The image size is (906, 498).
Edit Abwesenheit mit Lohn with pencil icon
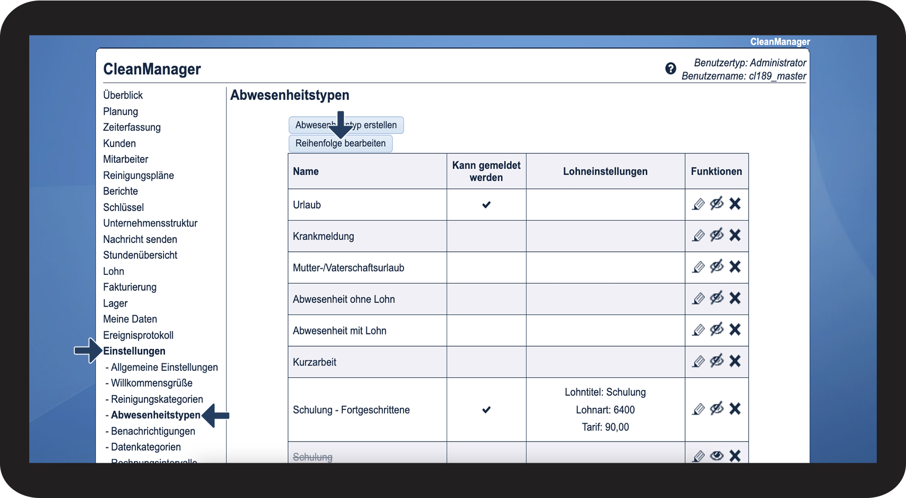[698, 330]
